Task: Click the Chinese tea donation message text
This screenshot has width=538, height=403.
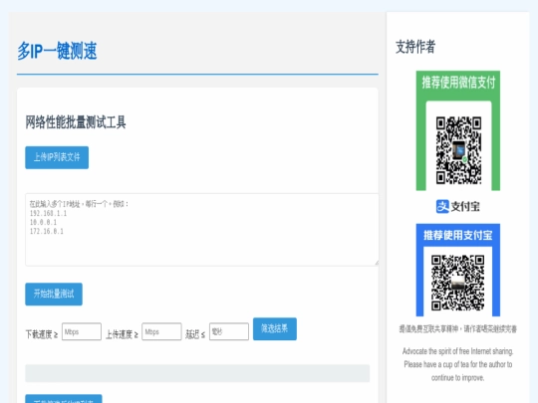Action: click(457, 329)
